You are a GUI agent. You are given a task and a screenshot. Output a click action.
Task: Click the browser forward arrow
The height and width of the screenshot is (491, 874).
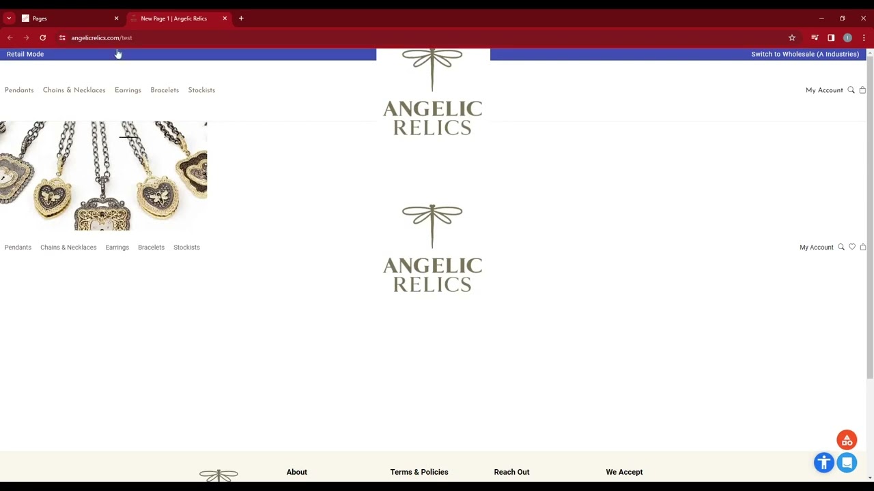coord(26,38)
